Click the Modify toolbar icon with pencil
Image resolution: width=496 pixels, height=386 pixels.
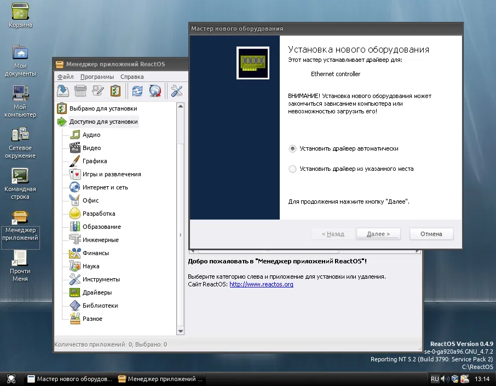point(98,91)
